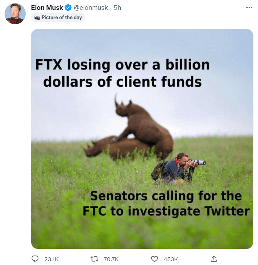Click the camera emoji in the topic chip
The image size is (258, 265).
pyautogui.click(x=37, y=18)
